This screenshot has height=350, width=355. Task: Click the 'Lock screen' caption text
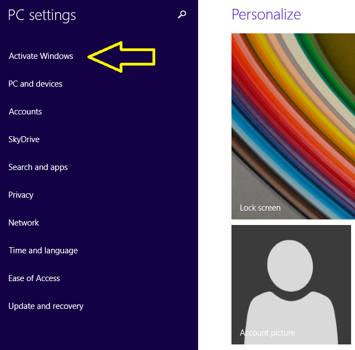(x=260, y=208)
